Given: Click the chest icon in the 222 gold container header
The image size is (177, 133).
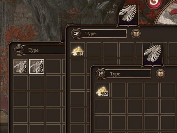Looking at the screenshot, I should [160, 74].
